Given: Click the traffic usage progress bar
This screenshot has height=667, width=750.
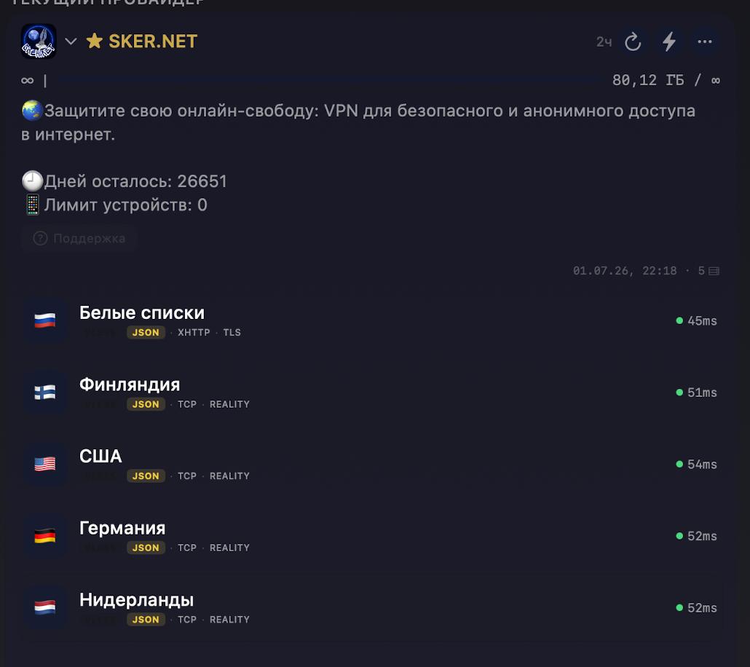Looking at the screenshot, I should pyautogui.click(x=330, y=80).
